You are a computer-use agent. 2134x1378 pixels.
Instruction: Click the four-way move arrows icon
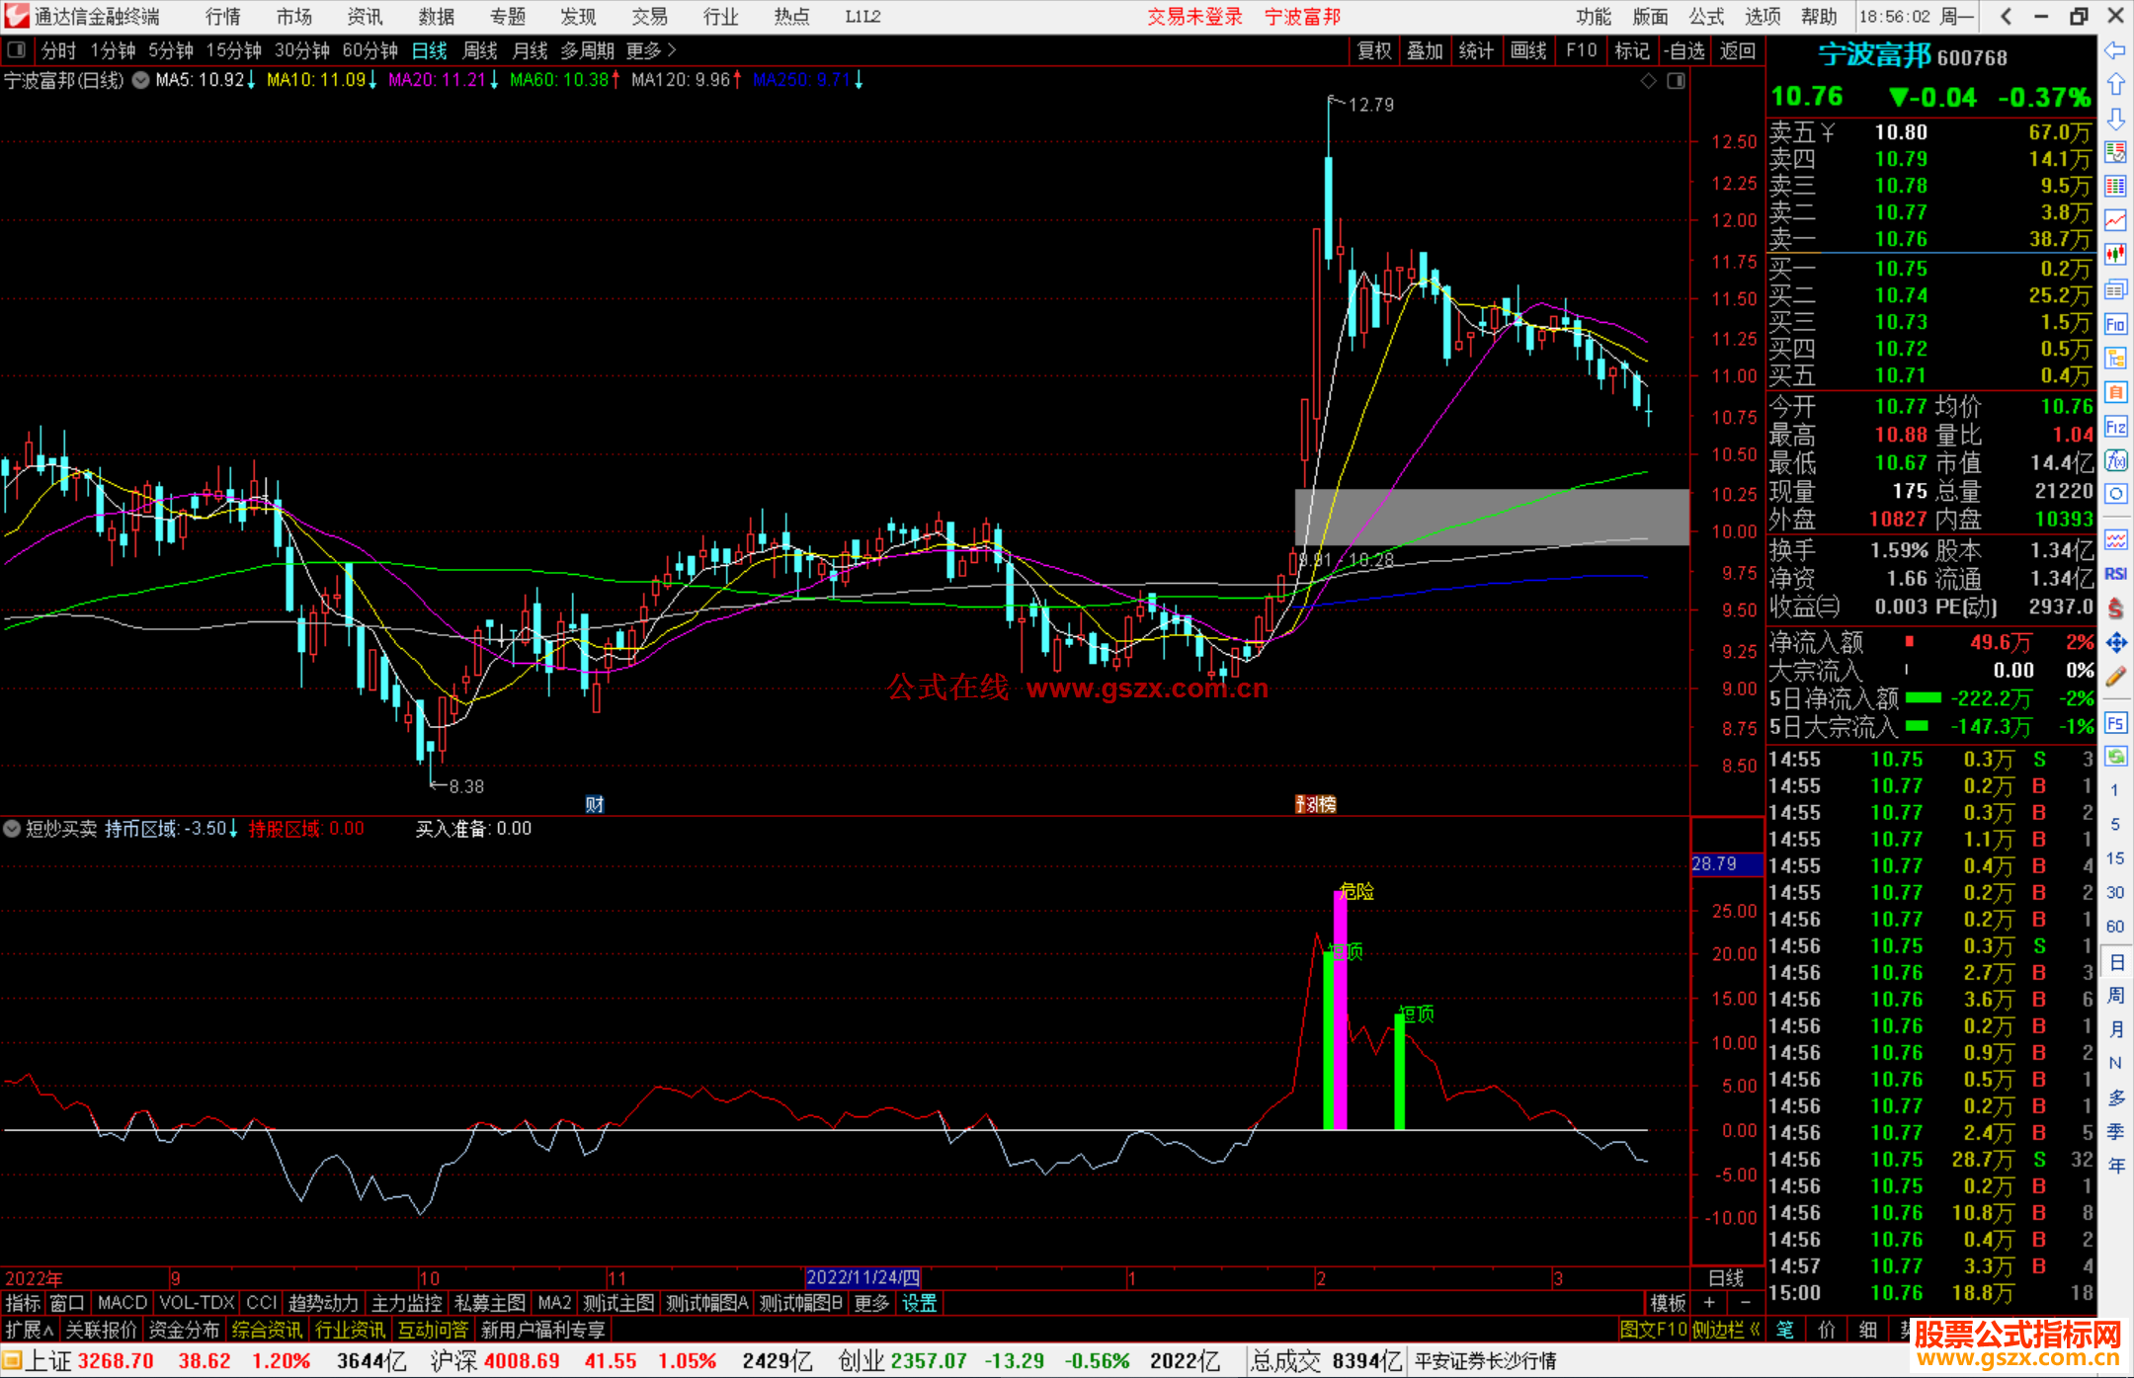(2115, 643)
